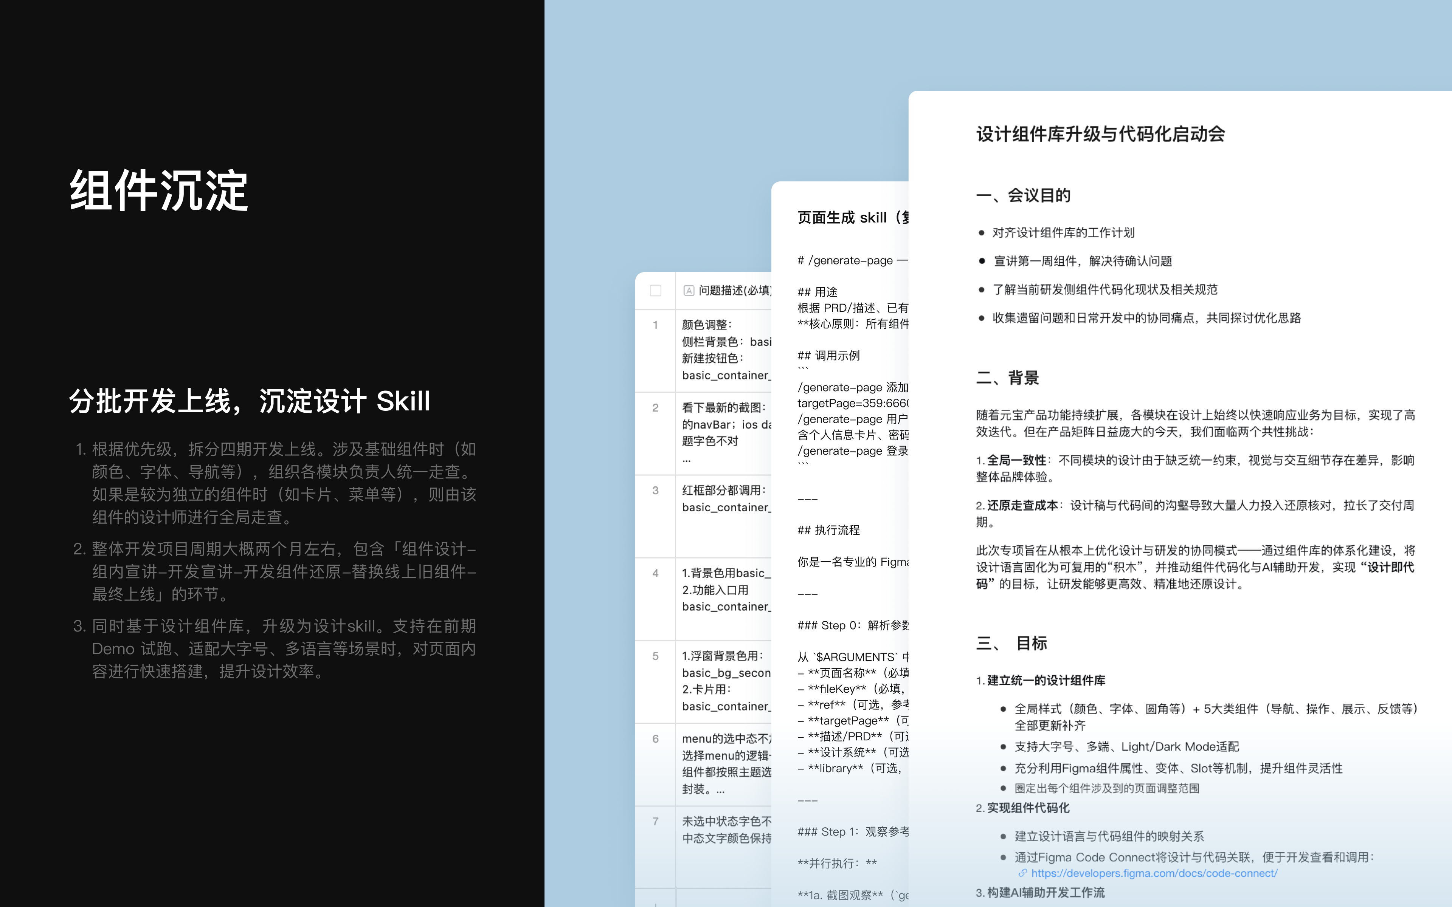Click the cell starting with 看下最新的截图：

(724, 434)
